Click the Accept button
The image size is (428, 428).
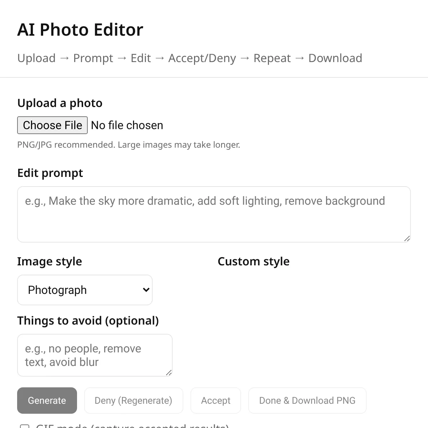click(x=216, y=401)
